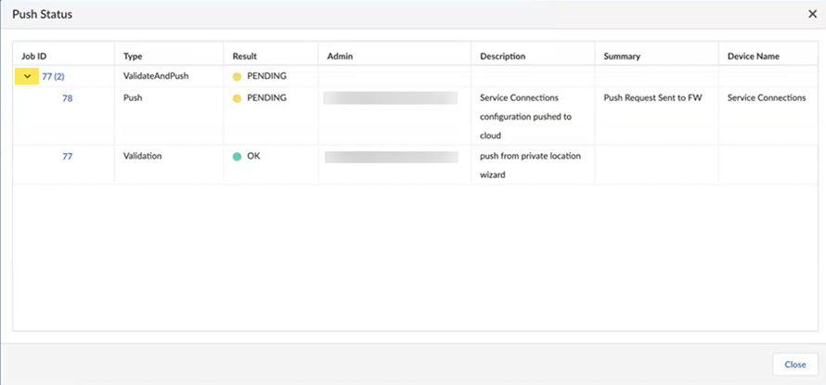Sort by Admin column header
826x385 pixels.
[x=341, y=56]
